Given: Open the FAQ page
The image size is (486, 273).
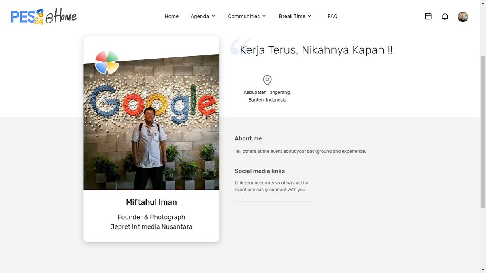Looking at the screenshot, I should (x=333, y=16).
